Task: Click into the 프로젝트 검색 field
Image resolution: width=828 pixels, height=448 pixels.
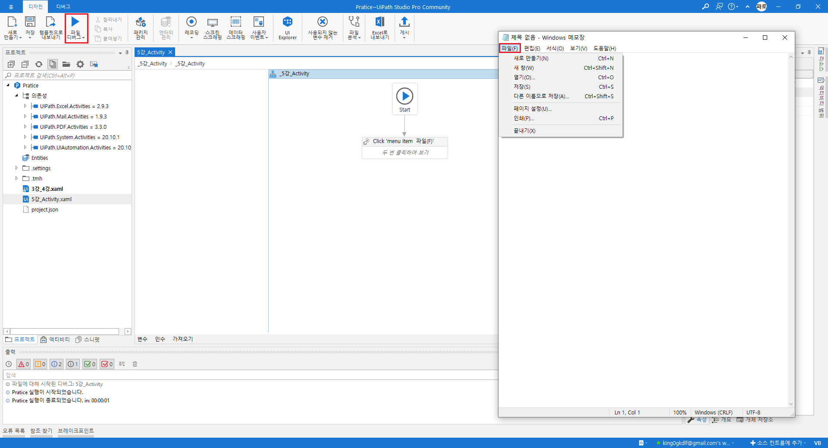Action: (67, 75)
